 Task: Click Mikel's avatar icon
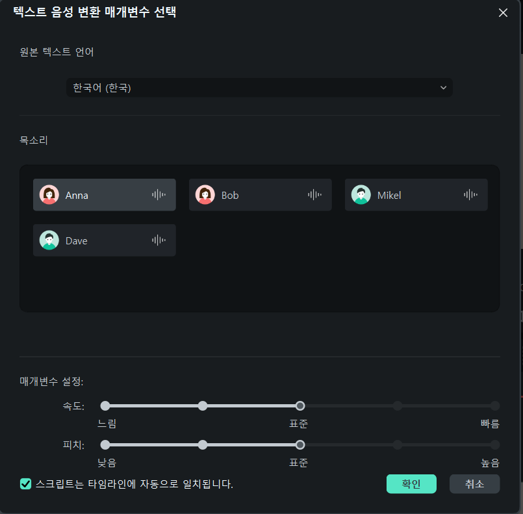tap(361, 194)
